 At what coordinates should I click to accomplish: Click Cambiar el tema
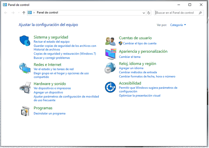130,57
